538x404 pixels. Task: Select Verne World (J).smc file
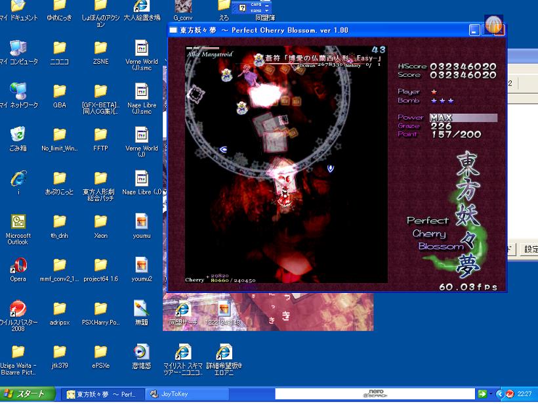click(142, 55)
